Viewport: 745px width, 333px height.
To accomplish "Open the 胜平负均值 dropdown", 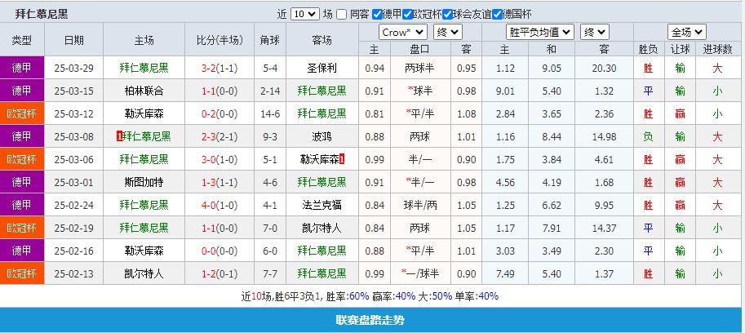I will pyautogui.click(x=540, y=33).
